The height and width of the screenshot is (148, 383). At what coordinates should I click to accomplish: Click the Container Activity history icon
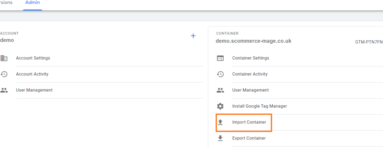point(220,74)
